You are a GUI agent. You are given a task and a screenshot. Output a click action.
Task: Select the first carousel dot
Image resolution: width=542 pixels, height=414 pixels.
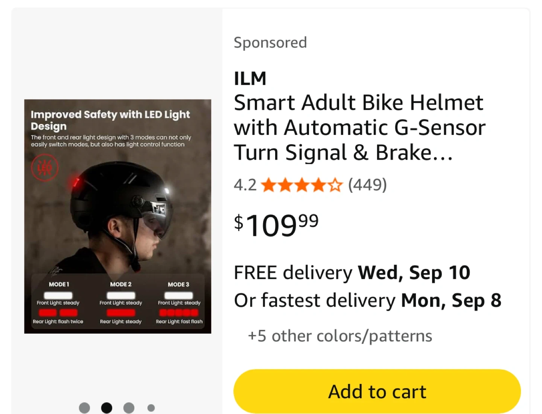click(85, 408)
